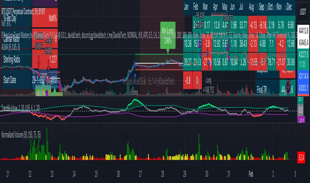This screenshot has height=183, width=310.
Task: Click the Jul column header
Action: point(241,7)
